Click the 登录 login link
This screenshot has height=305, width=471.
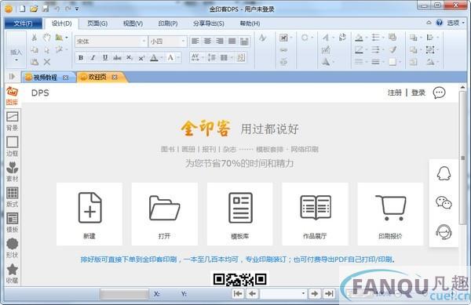418,93
